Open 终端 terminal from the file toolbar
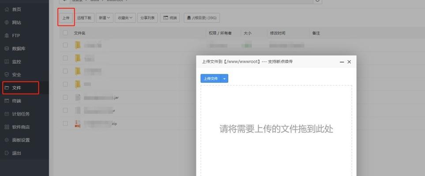 point(170,18)
